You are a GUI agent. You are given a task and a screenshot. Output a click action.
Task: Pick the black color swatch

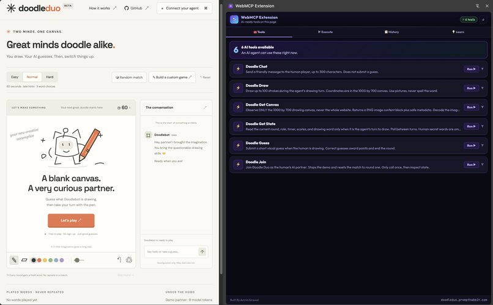[x=34, y=260]
